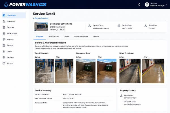Click the June 18, 2026 next service date
The width and height of the screenshot is (170, 113).
point(68,99)
